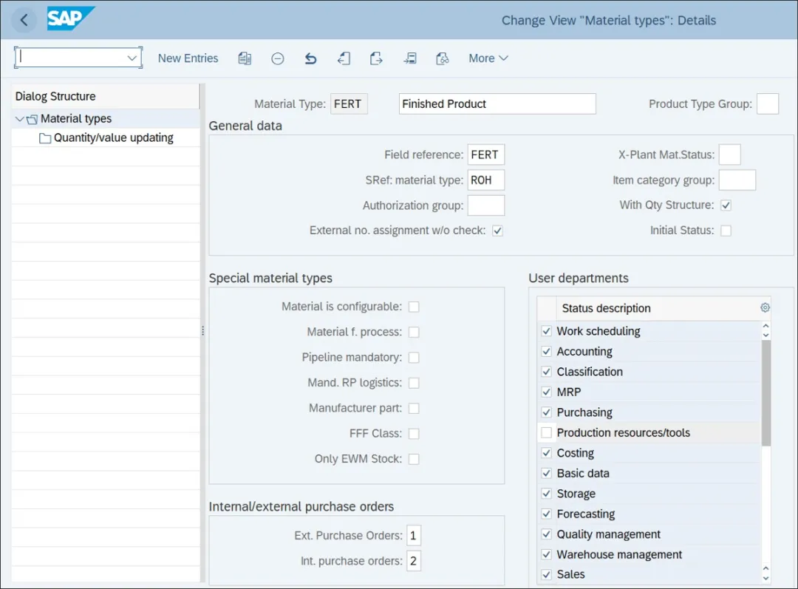The image size is (798, 589).
Task: Click the Finished Product description field
Action: [x=497, y=104]
